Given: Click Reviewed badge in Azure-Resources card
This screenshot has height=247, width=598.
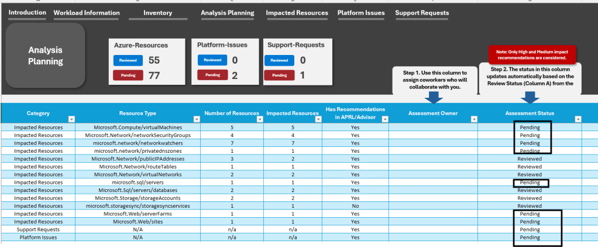Looking at the screenshot, I should [128, 60].
